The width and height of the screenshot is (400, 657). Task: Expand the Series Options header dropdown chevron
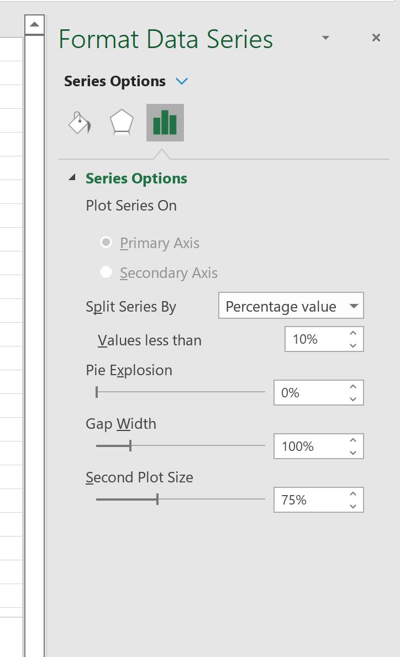(182, 81)
